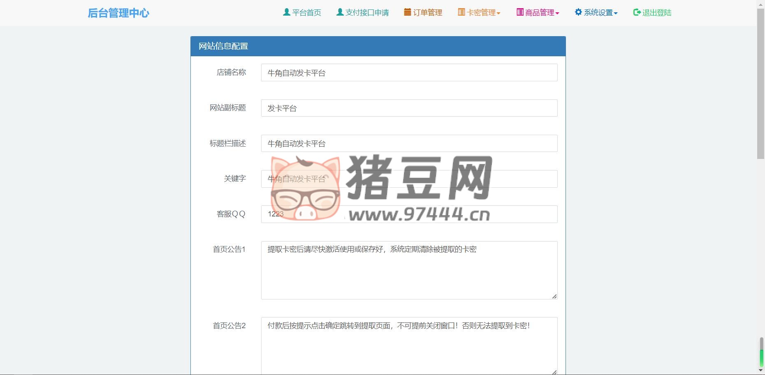Click the 网站副标题 label

coord(228,108)
